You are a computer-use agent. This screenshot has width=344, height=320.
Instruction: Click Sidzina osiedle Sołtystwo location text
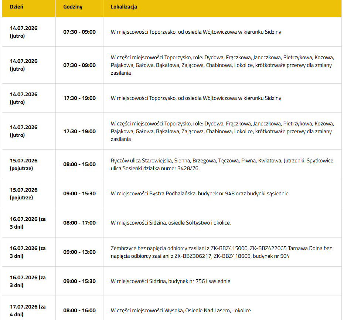(x=171, y=223)
